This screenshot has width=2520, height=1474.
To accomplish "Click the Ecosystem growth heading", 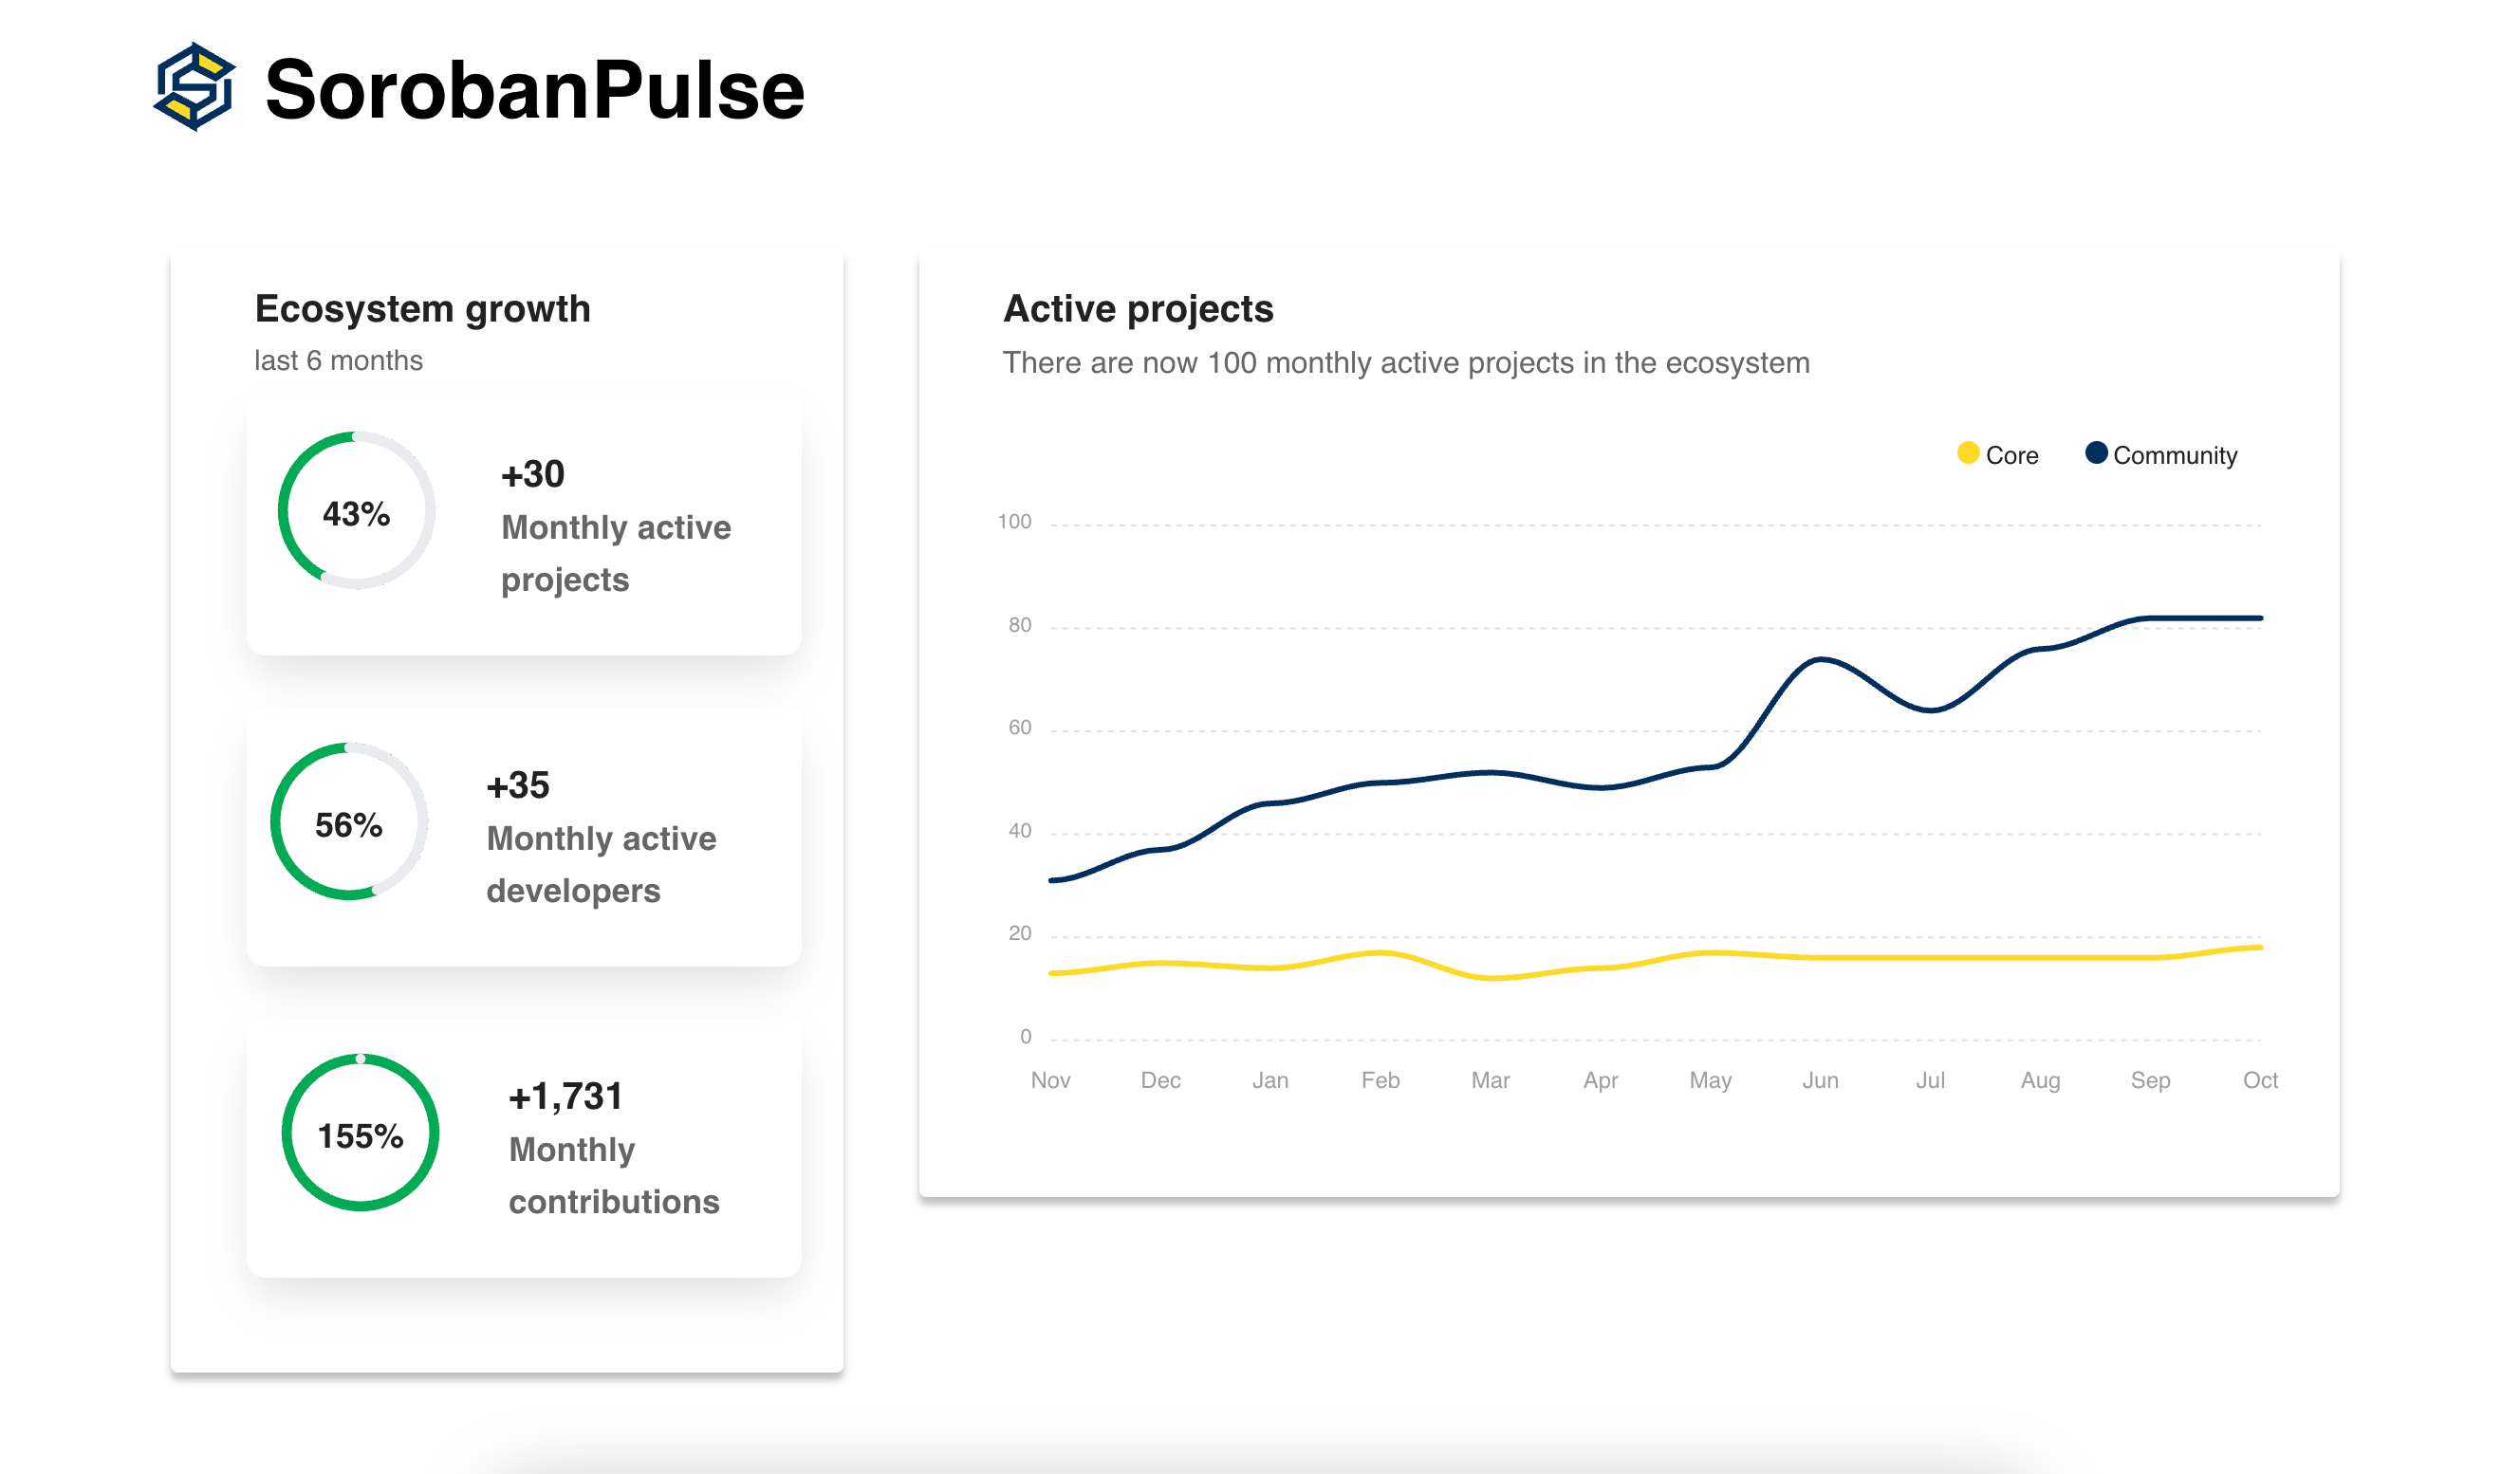I will [422, 309].
